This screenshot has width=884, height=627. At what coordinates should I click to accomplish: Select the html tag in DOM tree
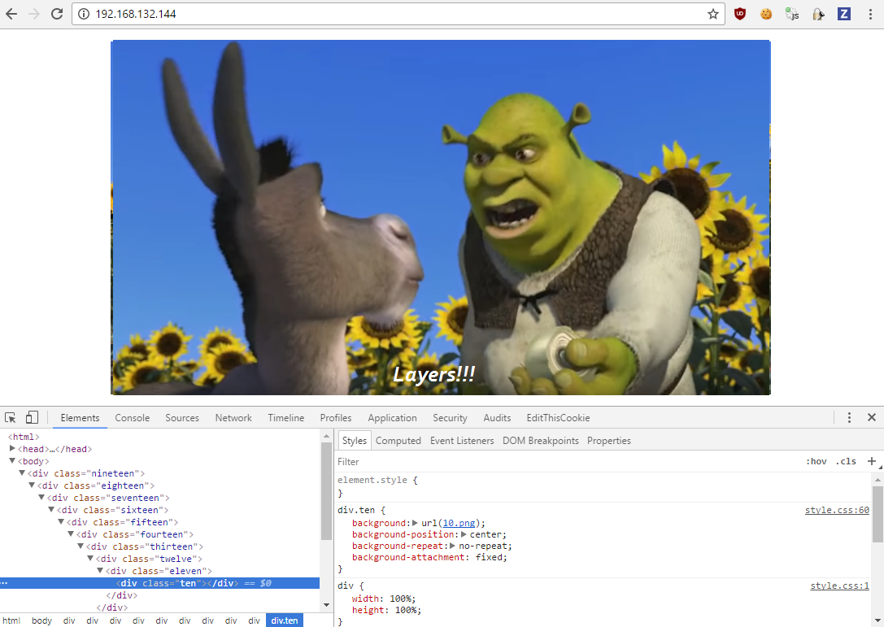[x=24, y=437]
